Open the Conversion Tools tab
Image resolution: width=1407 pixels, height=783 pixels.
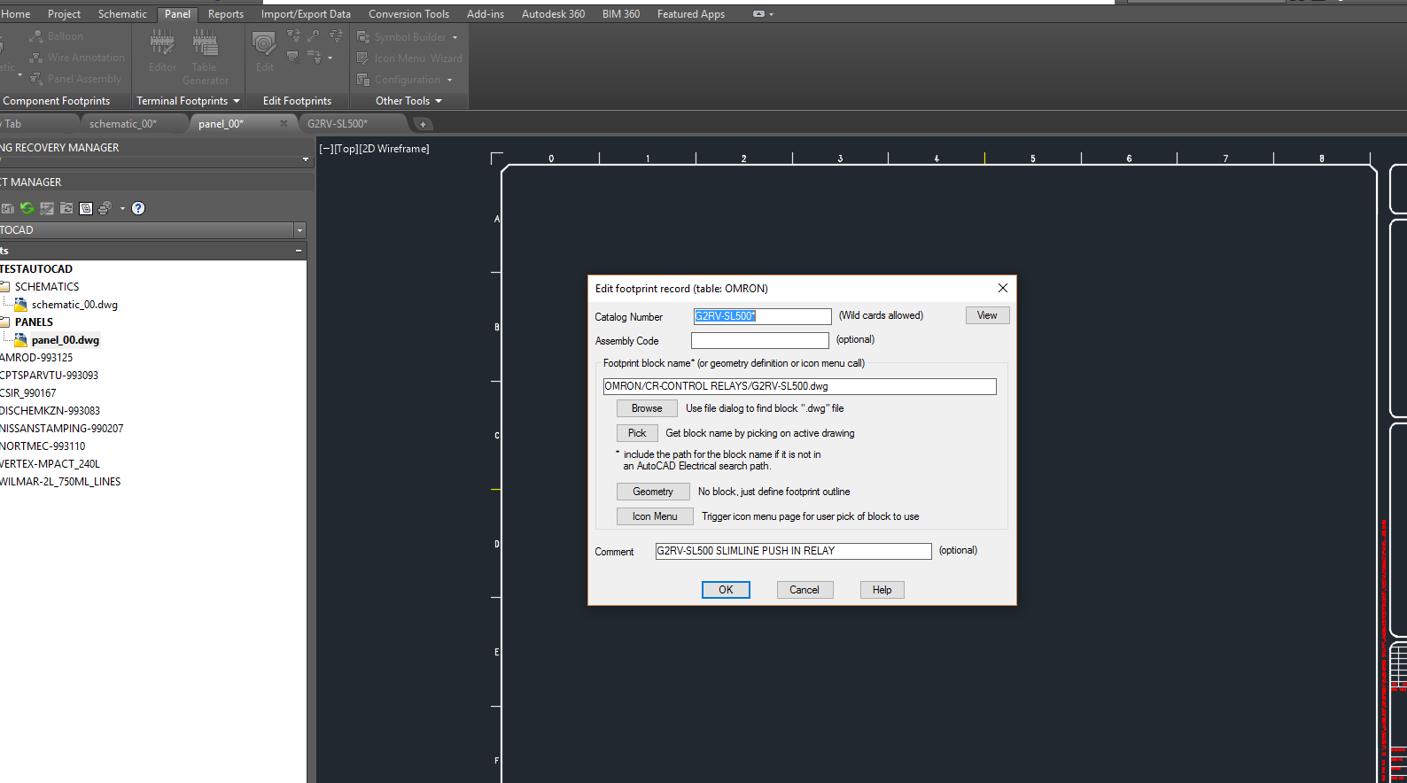point(408,14)
